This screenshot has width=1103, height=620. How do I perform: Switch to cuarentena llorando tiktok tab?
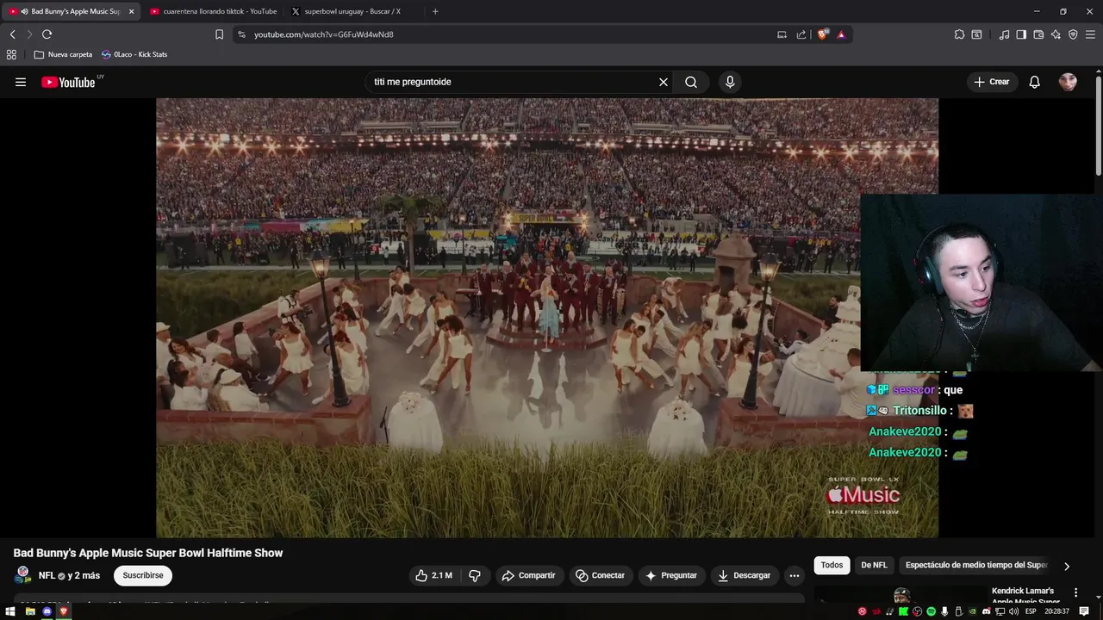[x=214, y=11]
